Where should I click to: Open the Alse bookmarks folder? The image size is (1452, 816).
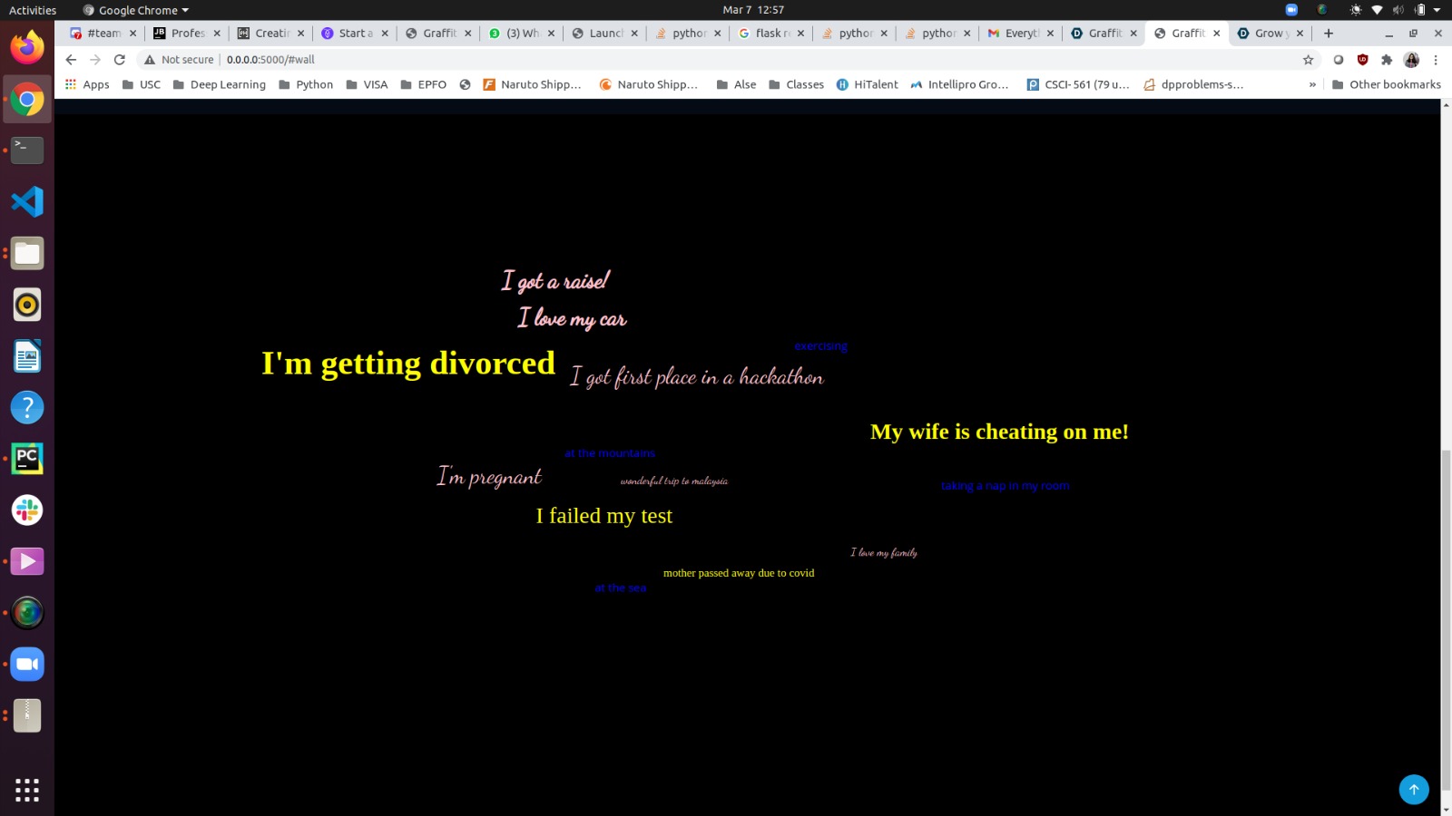click(x=736, y=84)
